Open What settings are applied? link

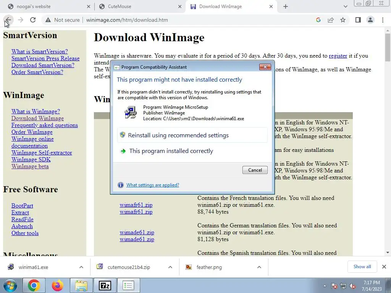(153, 185)
